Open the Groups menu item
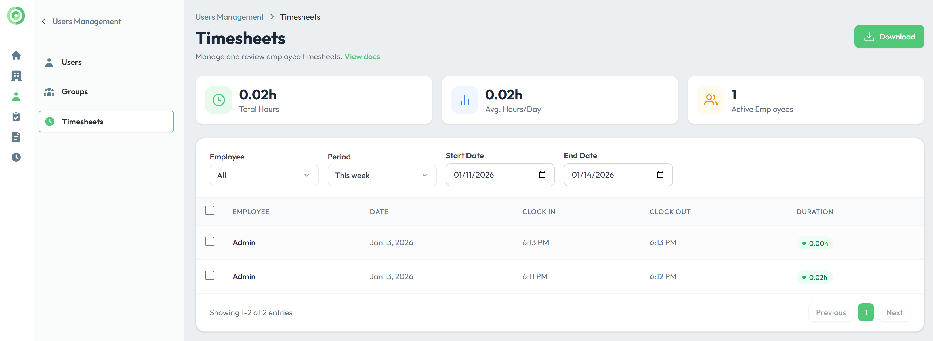Viewport: 933px width, 341px height. pos(74,92)
